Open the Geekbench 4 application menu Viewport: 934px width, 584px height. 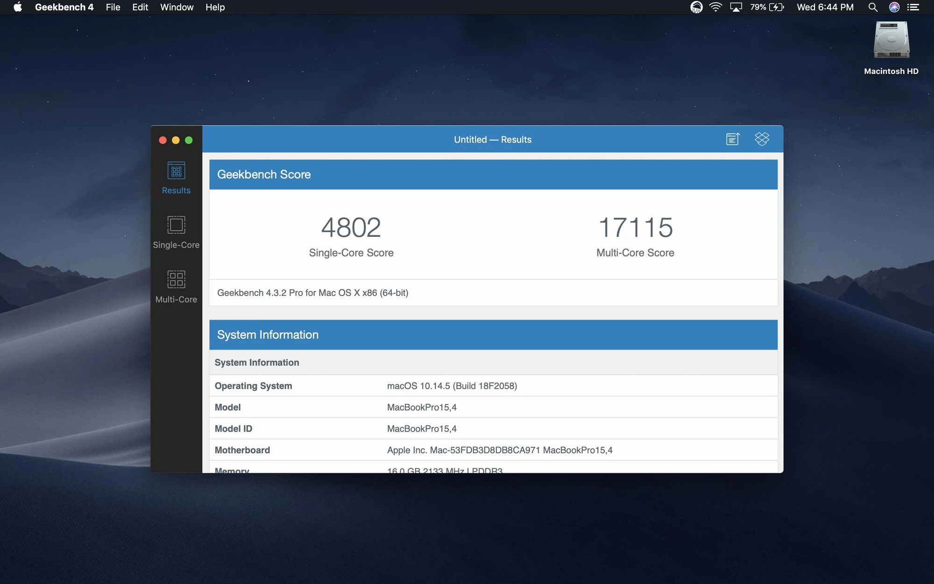click(64, 7)
